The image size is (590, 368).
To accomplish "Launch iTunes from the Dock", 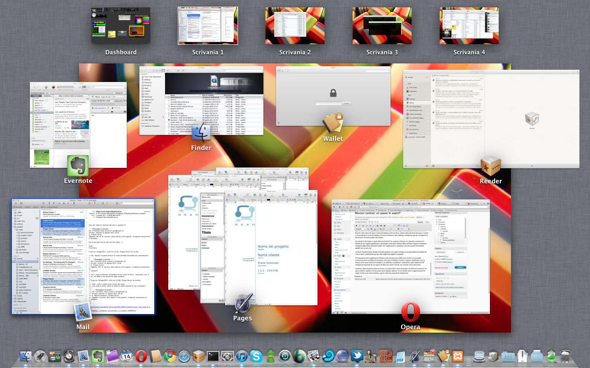I will click(x=242, y=356).
